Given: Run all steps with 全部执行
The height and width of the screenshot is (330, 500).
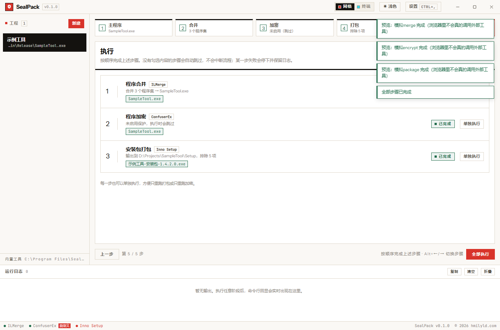Looking at the screenshot, I should [481, 254].
